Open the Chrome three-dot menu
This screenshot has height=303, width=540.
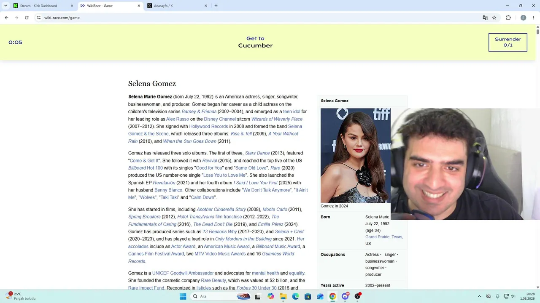[x=534, y=18]
